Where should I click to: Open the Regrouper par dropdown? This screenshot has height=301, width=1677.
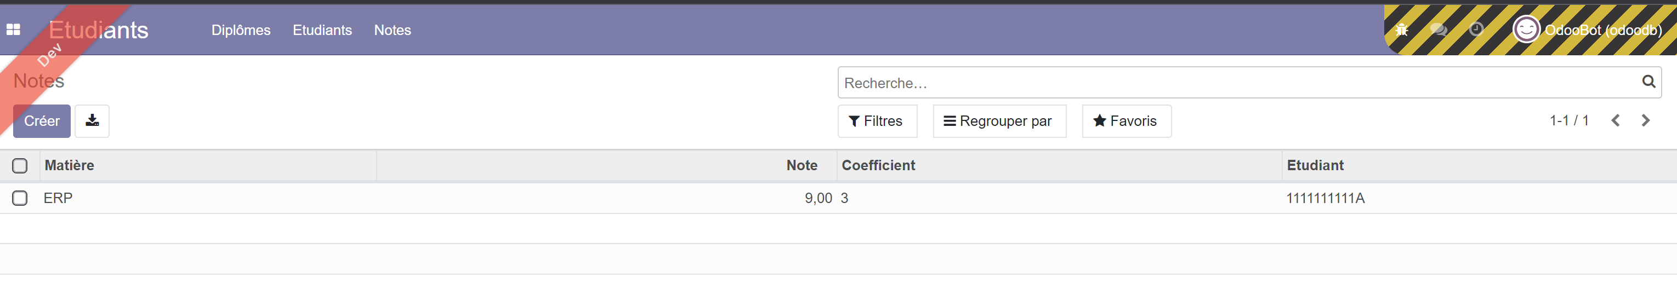click(999, 121)
